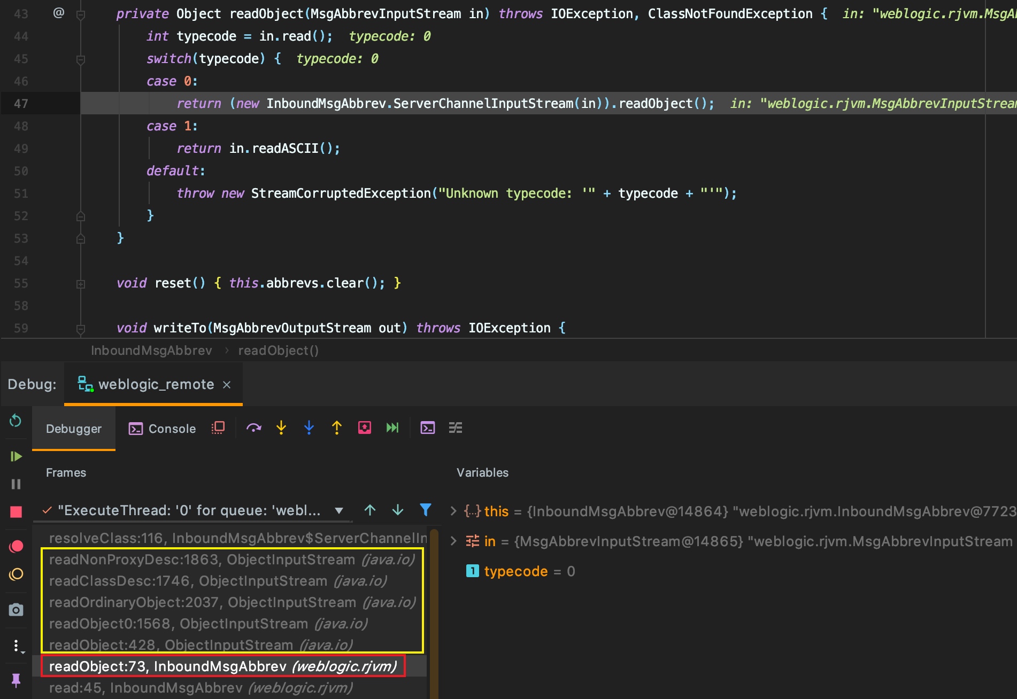Close the weblogic_remote debug tab

coord(227,385)
